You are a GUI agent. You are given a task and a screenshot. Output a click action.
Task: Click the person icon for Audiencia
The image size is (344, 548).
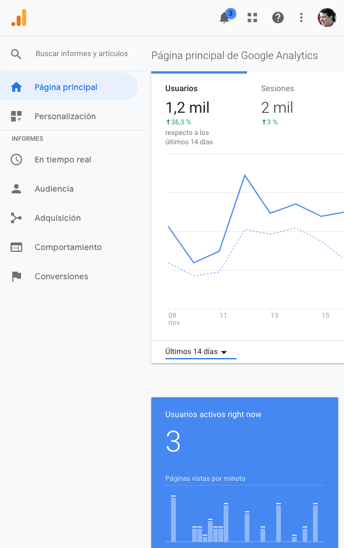[x=16, y=189]
